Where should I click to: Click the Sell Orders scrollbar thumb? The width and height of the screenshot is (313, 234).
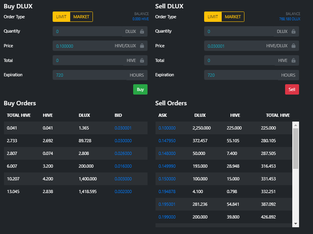[295, 149]
